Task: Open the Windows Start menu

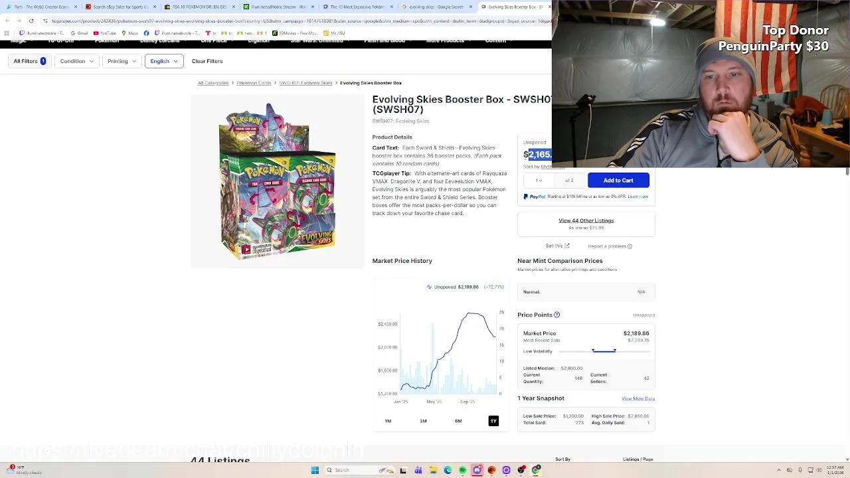Action: [x=315, y=470]
